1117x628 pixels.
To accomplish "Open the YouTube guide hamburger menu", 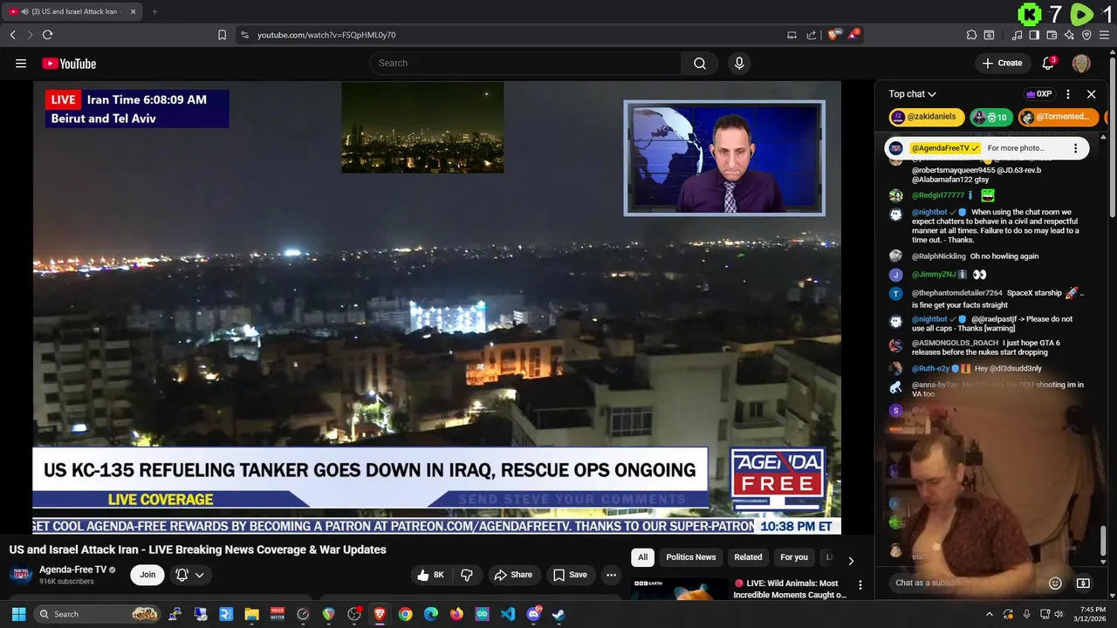I will (21, 63).
